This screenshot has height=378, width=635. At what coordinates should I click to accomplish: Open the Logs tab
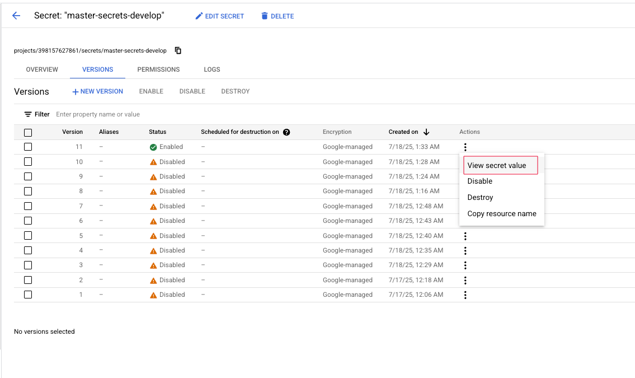(212, 69)
